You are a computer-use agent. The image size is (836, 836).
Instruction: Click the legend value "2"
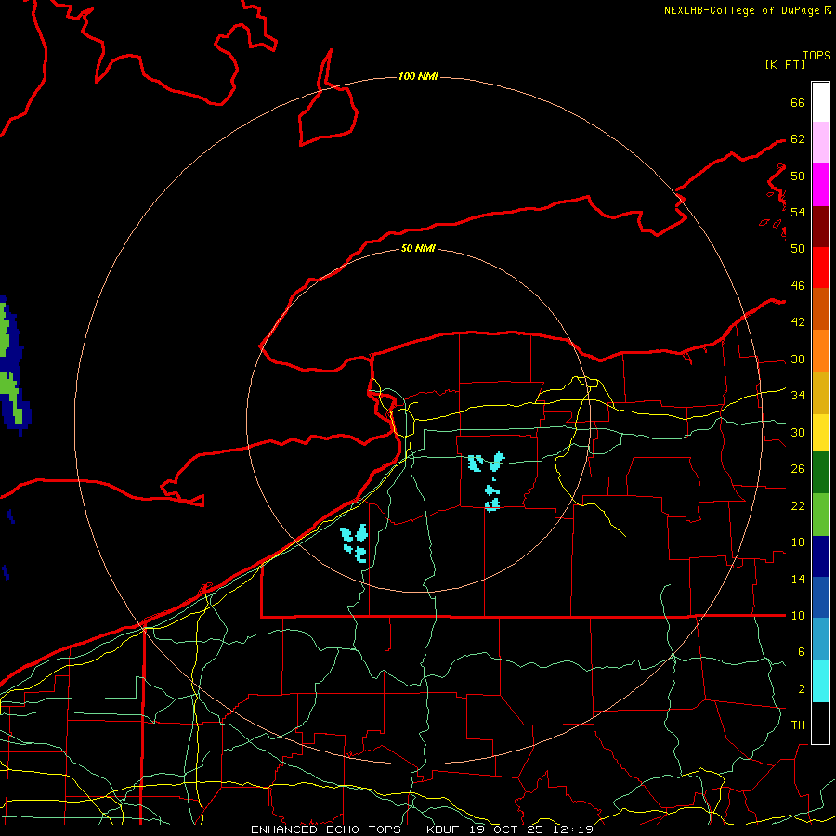(801, 689)
